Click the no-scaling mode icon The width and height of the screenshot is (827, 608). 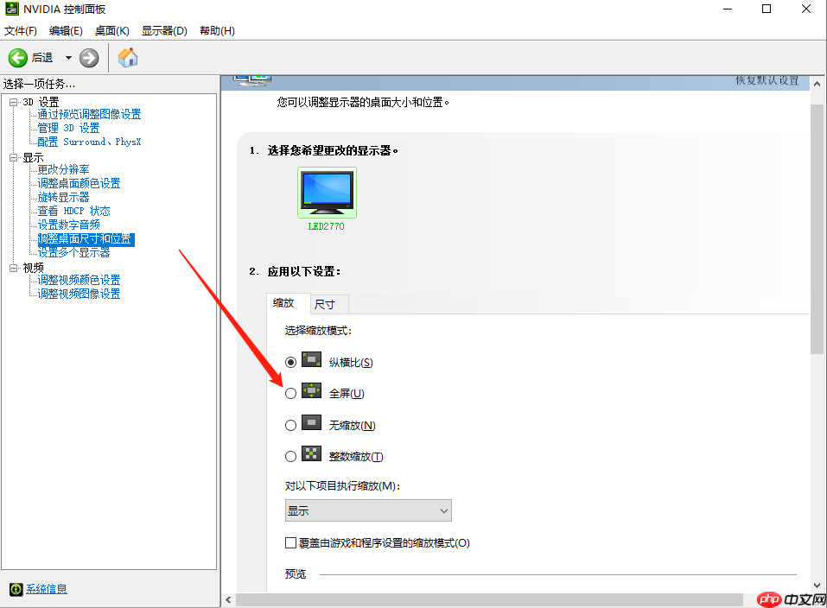(x=311, y=422)
